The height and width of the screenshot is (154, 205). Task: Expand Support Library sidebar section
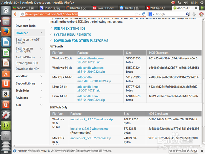(x=41, y=83)
